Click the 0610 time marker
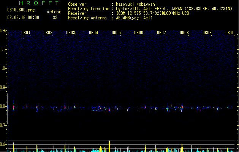This screenshot has height=152, width=239. (230, 33)
